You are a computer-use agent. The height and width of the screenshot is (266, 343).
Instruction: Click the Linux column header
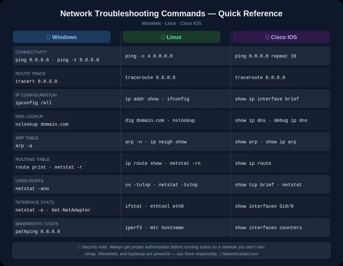point(171,37)
